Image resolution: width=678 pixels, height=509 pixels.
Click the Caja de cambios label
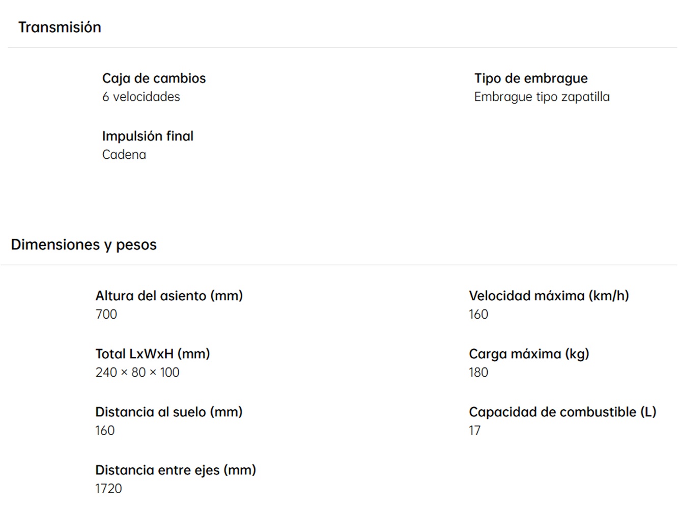click(154, 78)
